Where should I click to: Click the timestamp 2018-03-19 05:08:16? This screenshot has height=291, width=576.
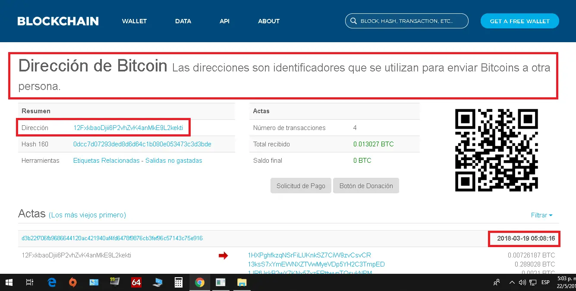click(526, 238)
